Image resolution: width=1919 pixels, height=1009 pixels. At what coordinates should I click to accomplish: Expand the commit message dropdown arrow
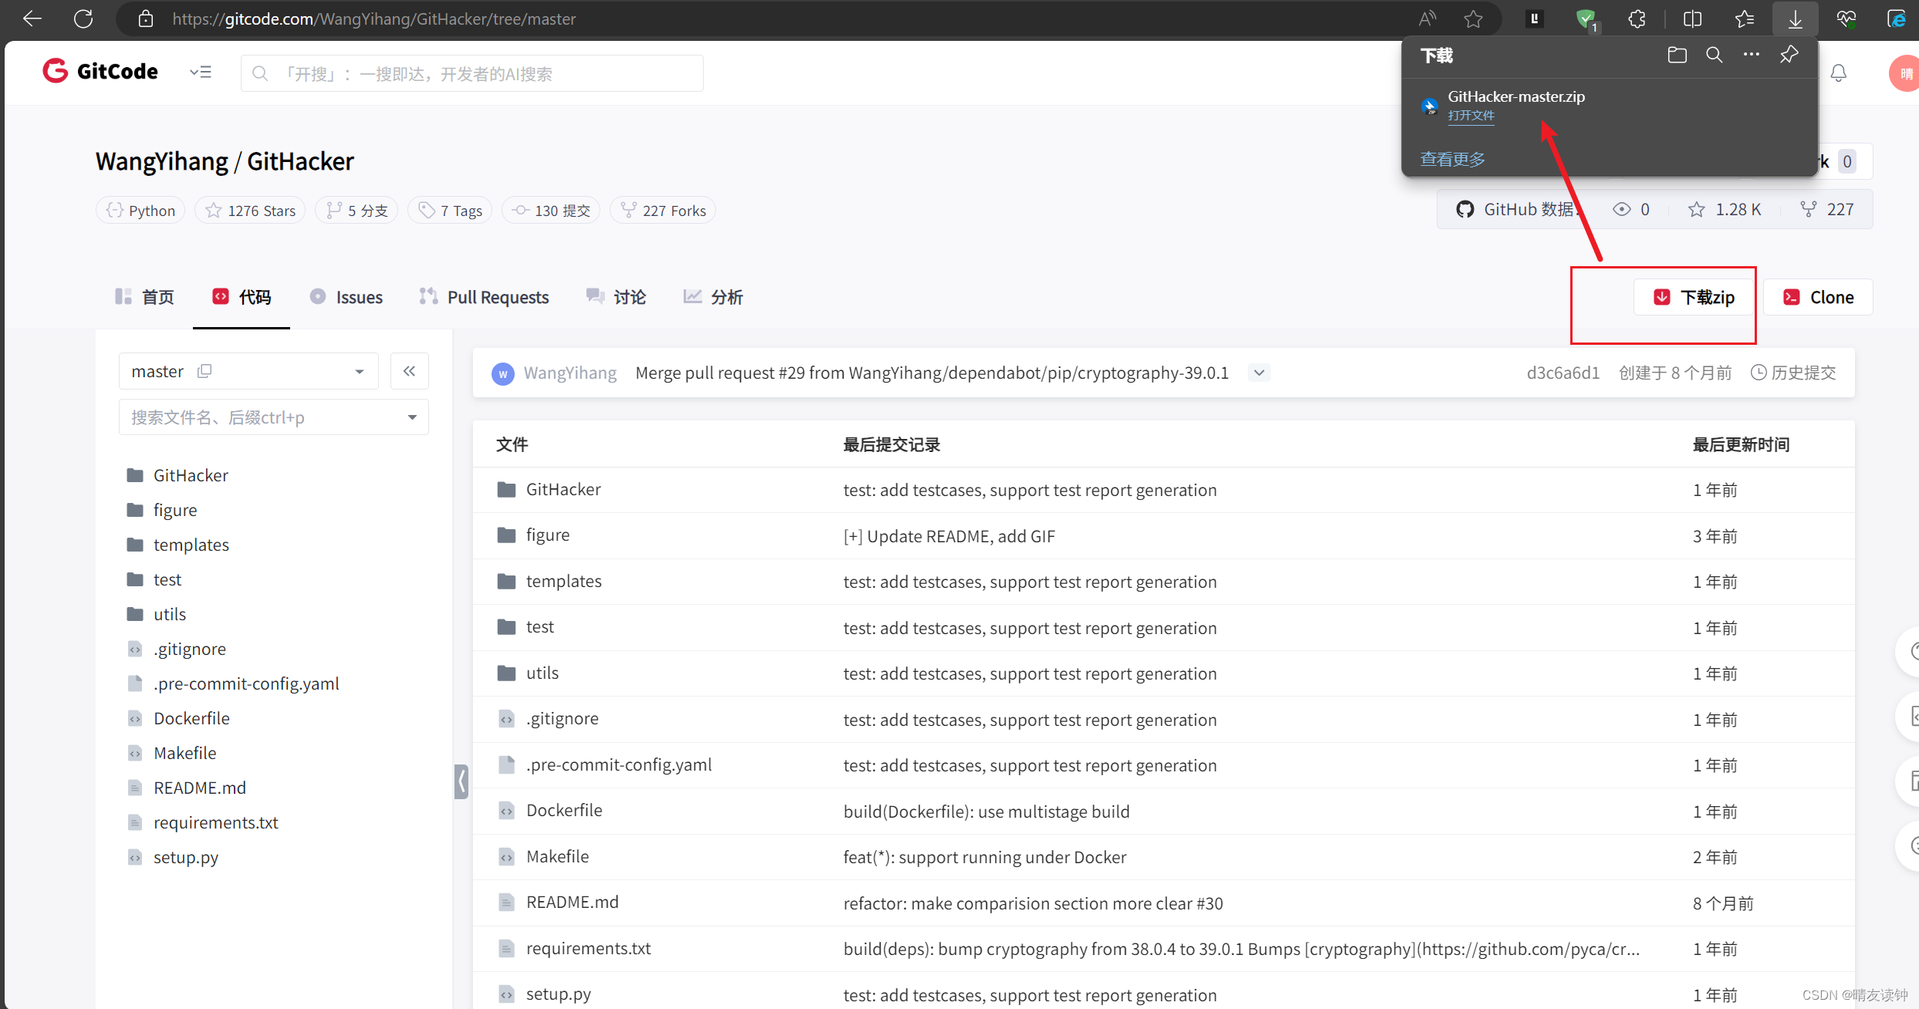[1258, 372]
